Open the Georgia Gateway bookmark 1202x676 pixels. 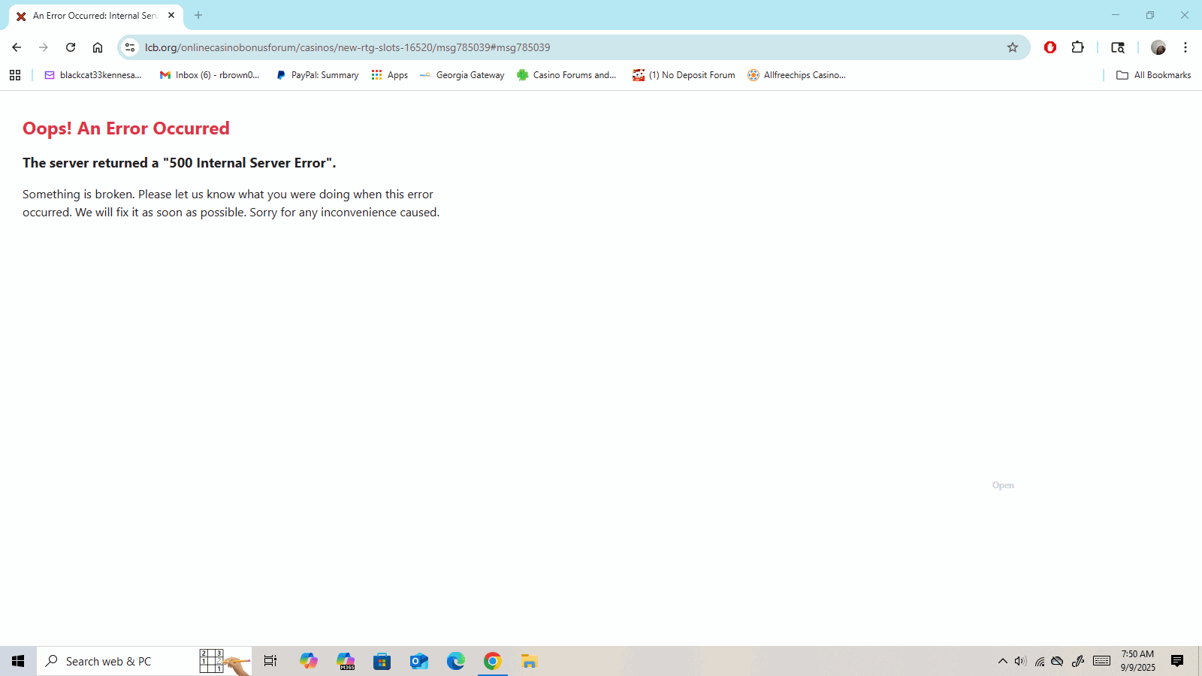point(462,75)
